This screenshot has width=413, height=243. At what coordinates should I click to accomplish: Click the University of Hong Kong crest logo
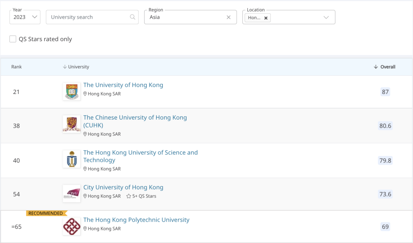[x=71, y=91]
